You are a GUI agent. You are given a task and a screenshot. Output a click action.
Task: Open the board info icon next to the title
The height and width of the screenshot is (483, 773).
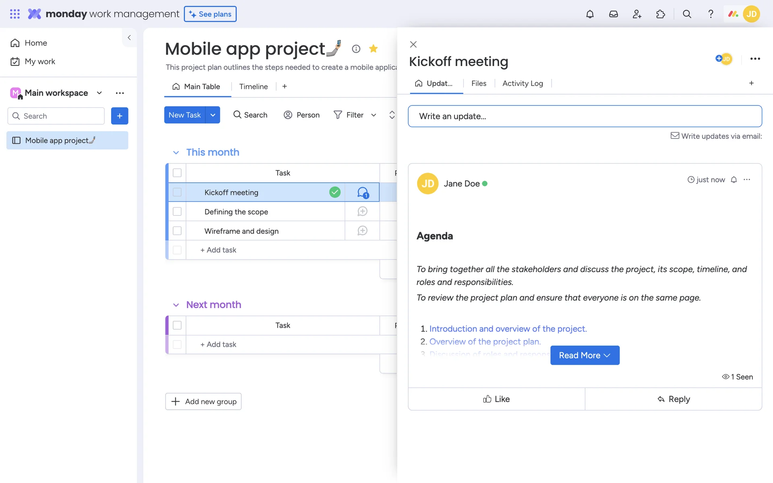pos(356,49)
